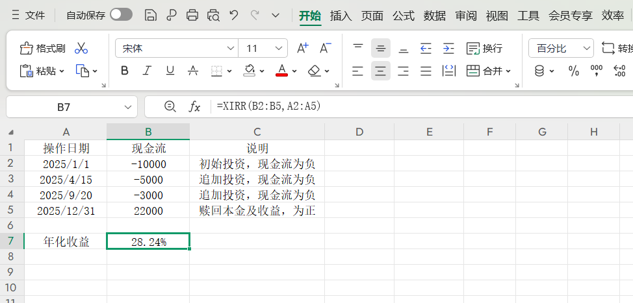Switch to the Insert (插入) tab
The height and width of the screenshot is (303, 633).
(x=341, y=16)
